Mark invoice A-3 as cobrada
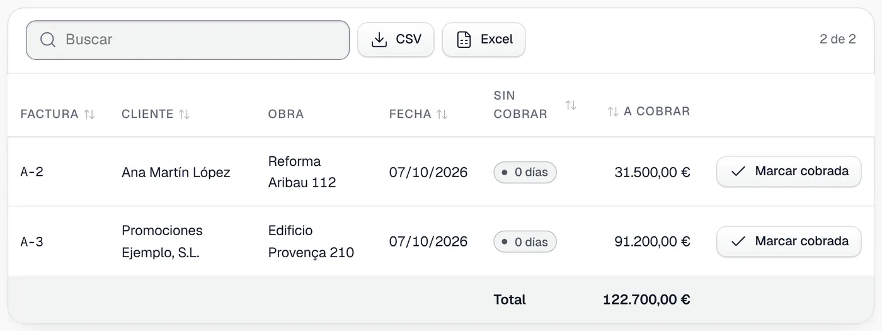This screenshot has width=882, height=331. pyautogui.click(x=789, y=241)
